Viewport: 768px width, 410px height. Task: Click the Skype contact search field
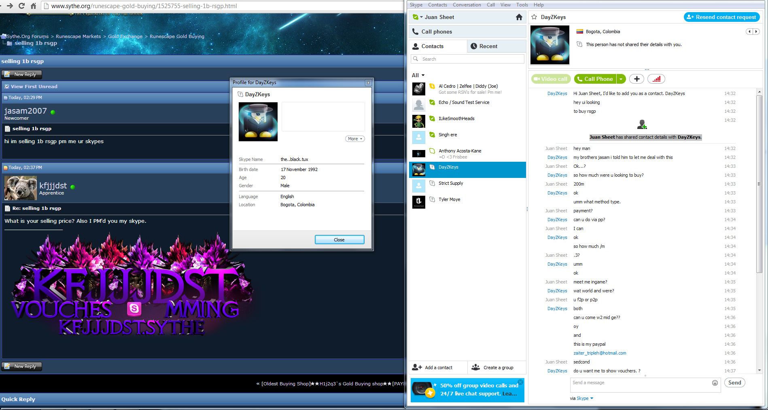[x=468, y=59]
